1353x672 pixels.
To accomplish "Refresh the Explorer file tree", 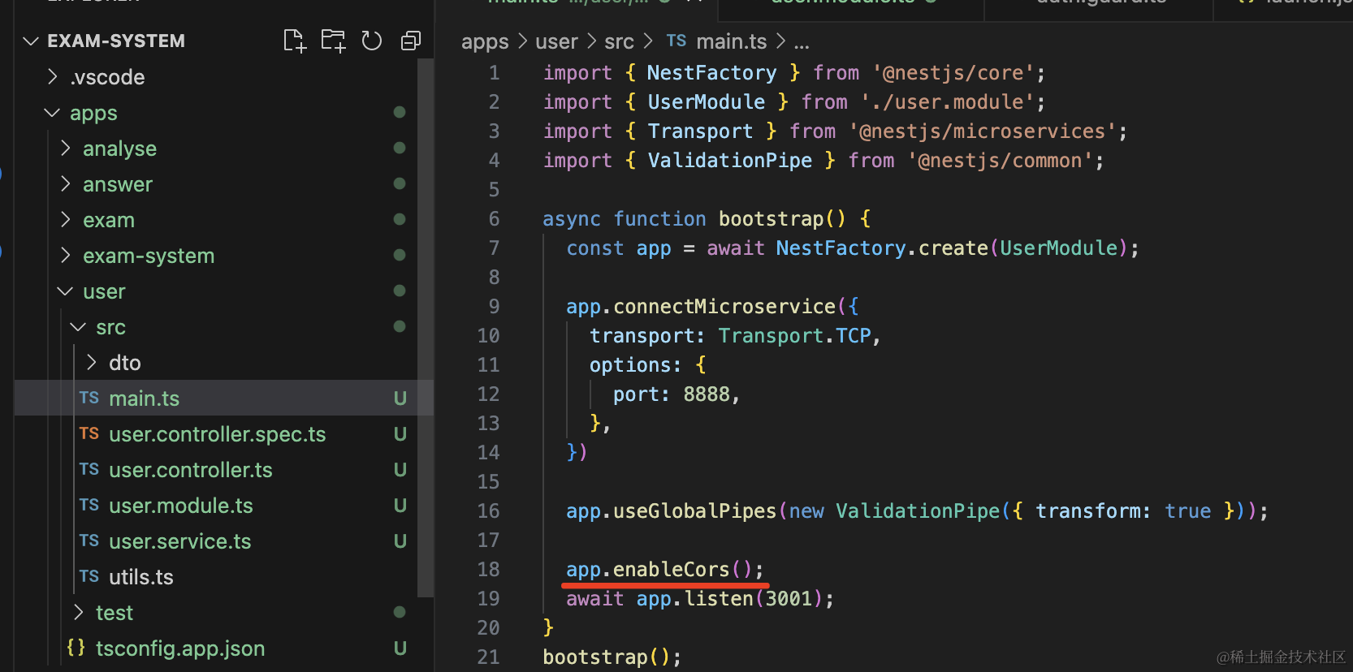I will tap(372, 41).
